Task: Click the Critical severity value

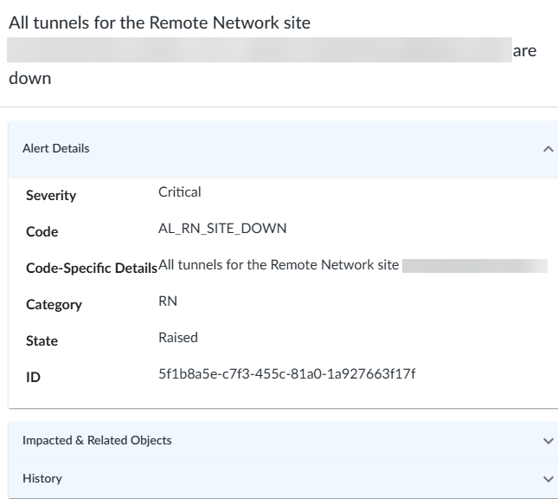Action: (x=180, y=192)
